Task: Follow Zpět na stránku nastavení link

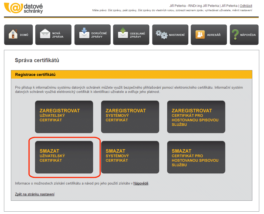Action: (x=35, y=194)
